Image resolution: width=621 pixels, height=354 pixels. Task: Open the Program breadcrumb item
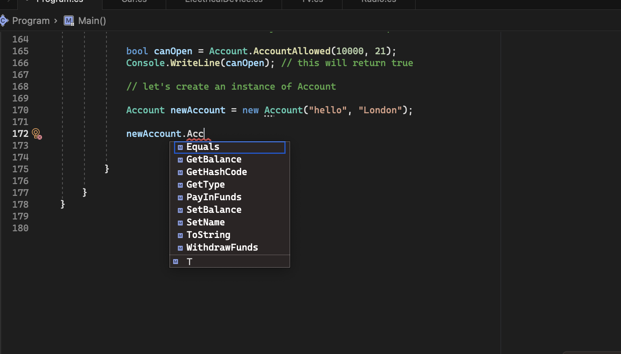pos(31,20)
